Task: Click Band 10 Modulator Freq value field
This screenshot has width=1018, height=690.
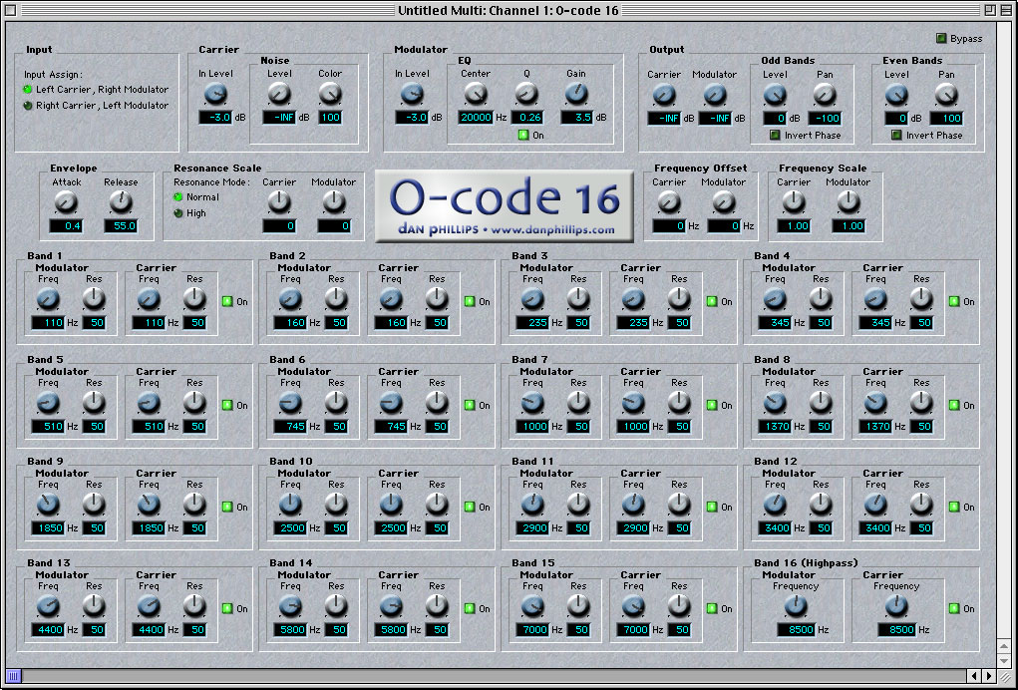Action: click(291, 527)
